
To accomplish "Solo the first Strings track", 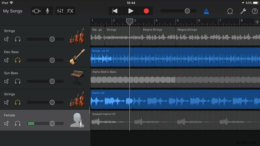I will [x=18, y=39].
